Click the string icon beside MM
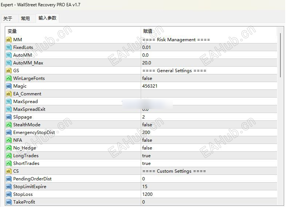This screenshot has width=287, height=208. 8,40
